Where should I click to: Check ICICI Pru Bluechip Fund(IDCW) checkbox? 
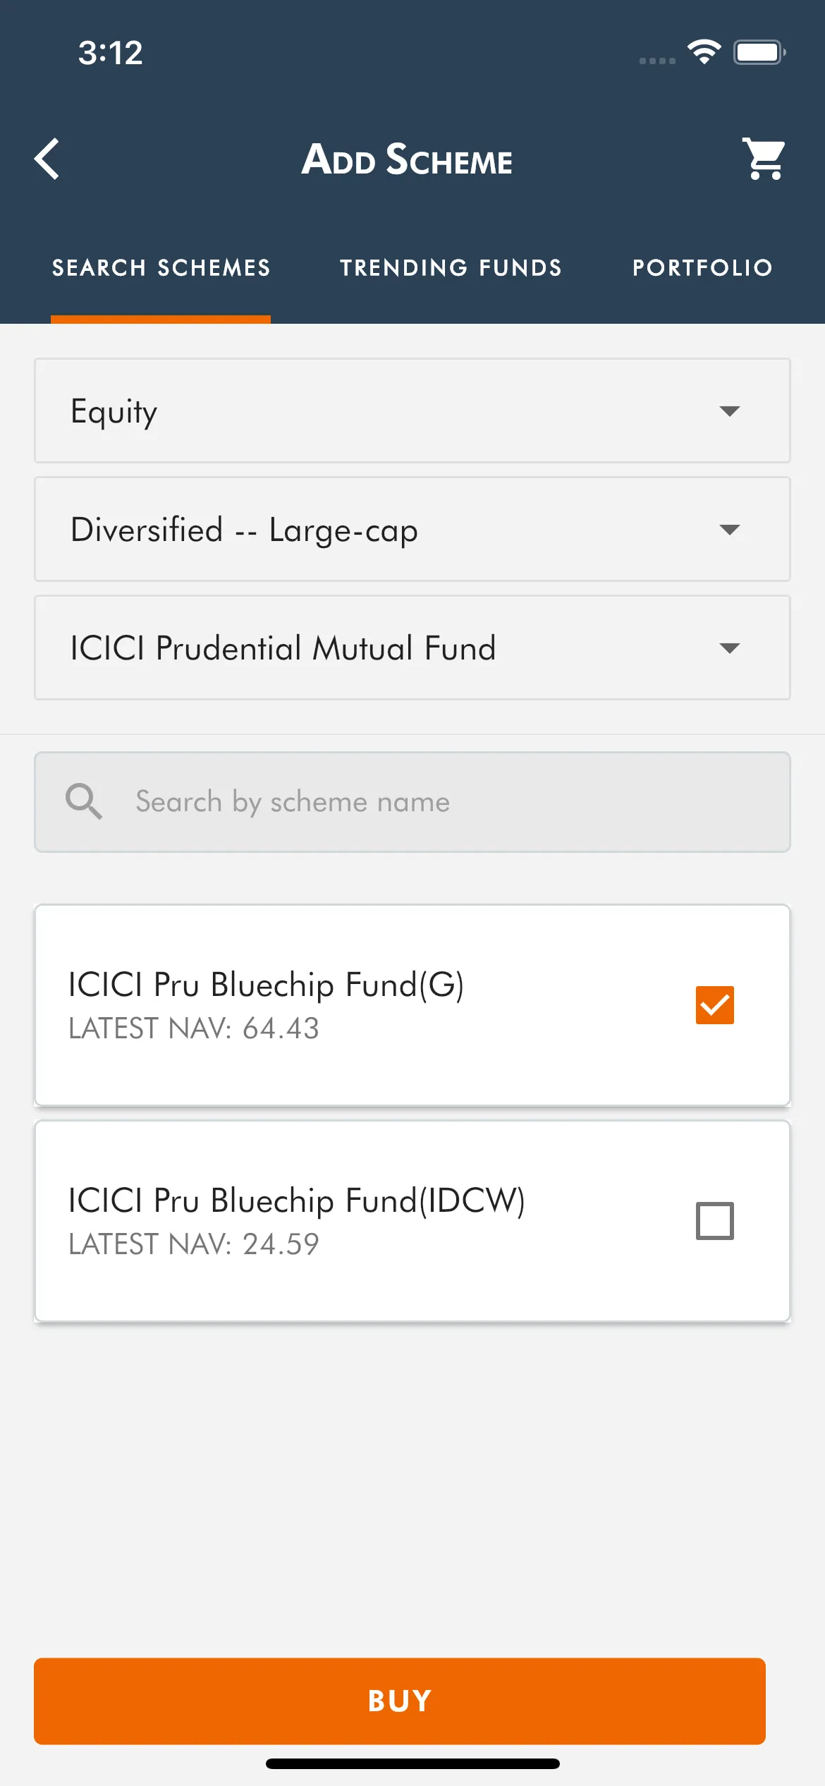(x=714, y=1221)
